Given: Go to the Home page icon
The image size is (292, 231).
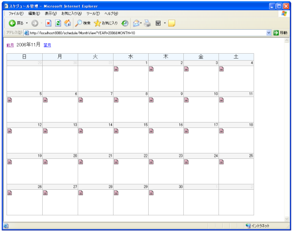Looking at the screenshot, I should [x=68, y=23].
